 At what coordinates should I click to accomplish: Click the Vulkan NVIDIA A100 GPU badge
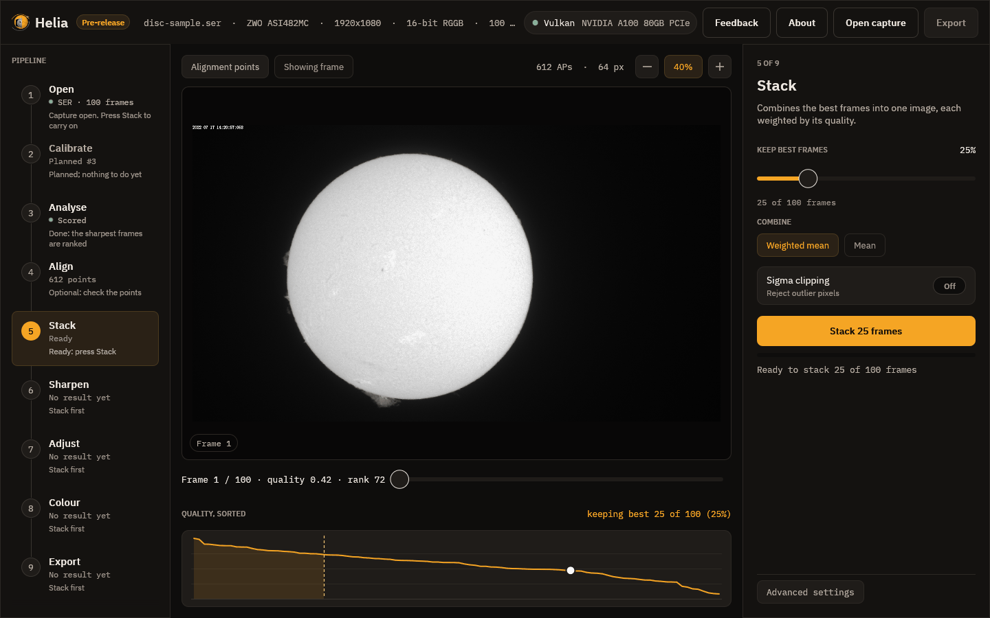click(610, 23)
